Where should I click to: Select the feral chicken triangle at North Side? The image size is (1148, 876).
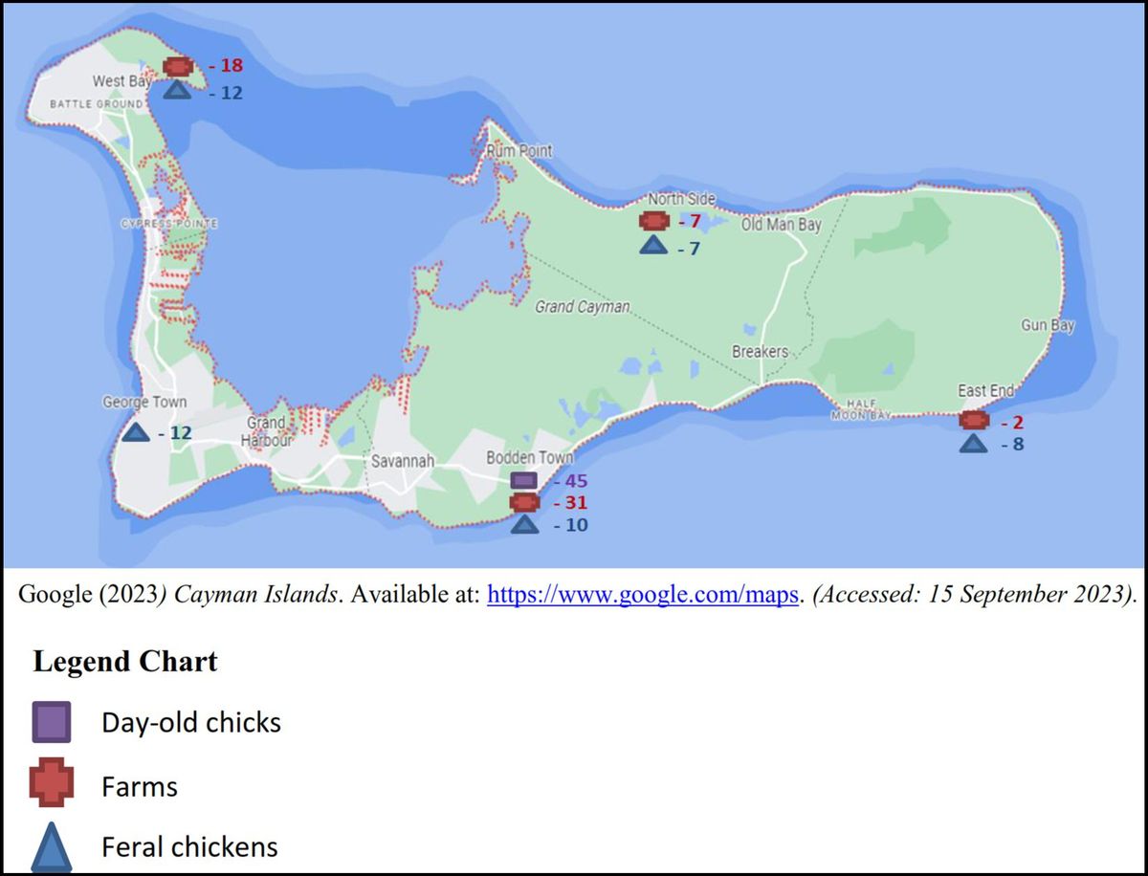653,247
